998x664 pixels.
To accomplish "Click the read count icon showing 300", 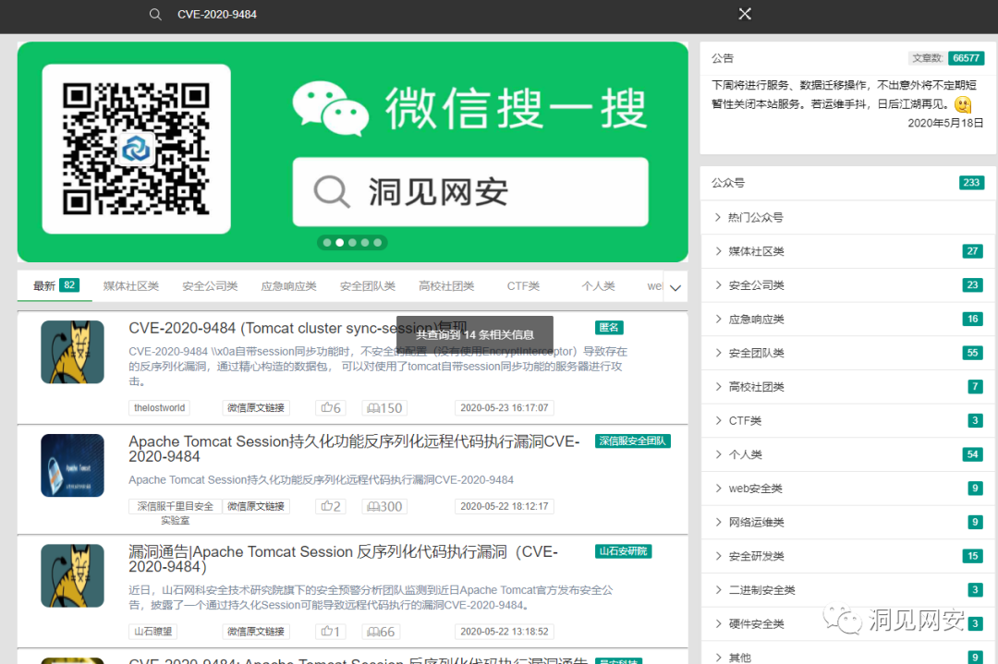I will tap(384, 506).
